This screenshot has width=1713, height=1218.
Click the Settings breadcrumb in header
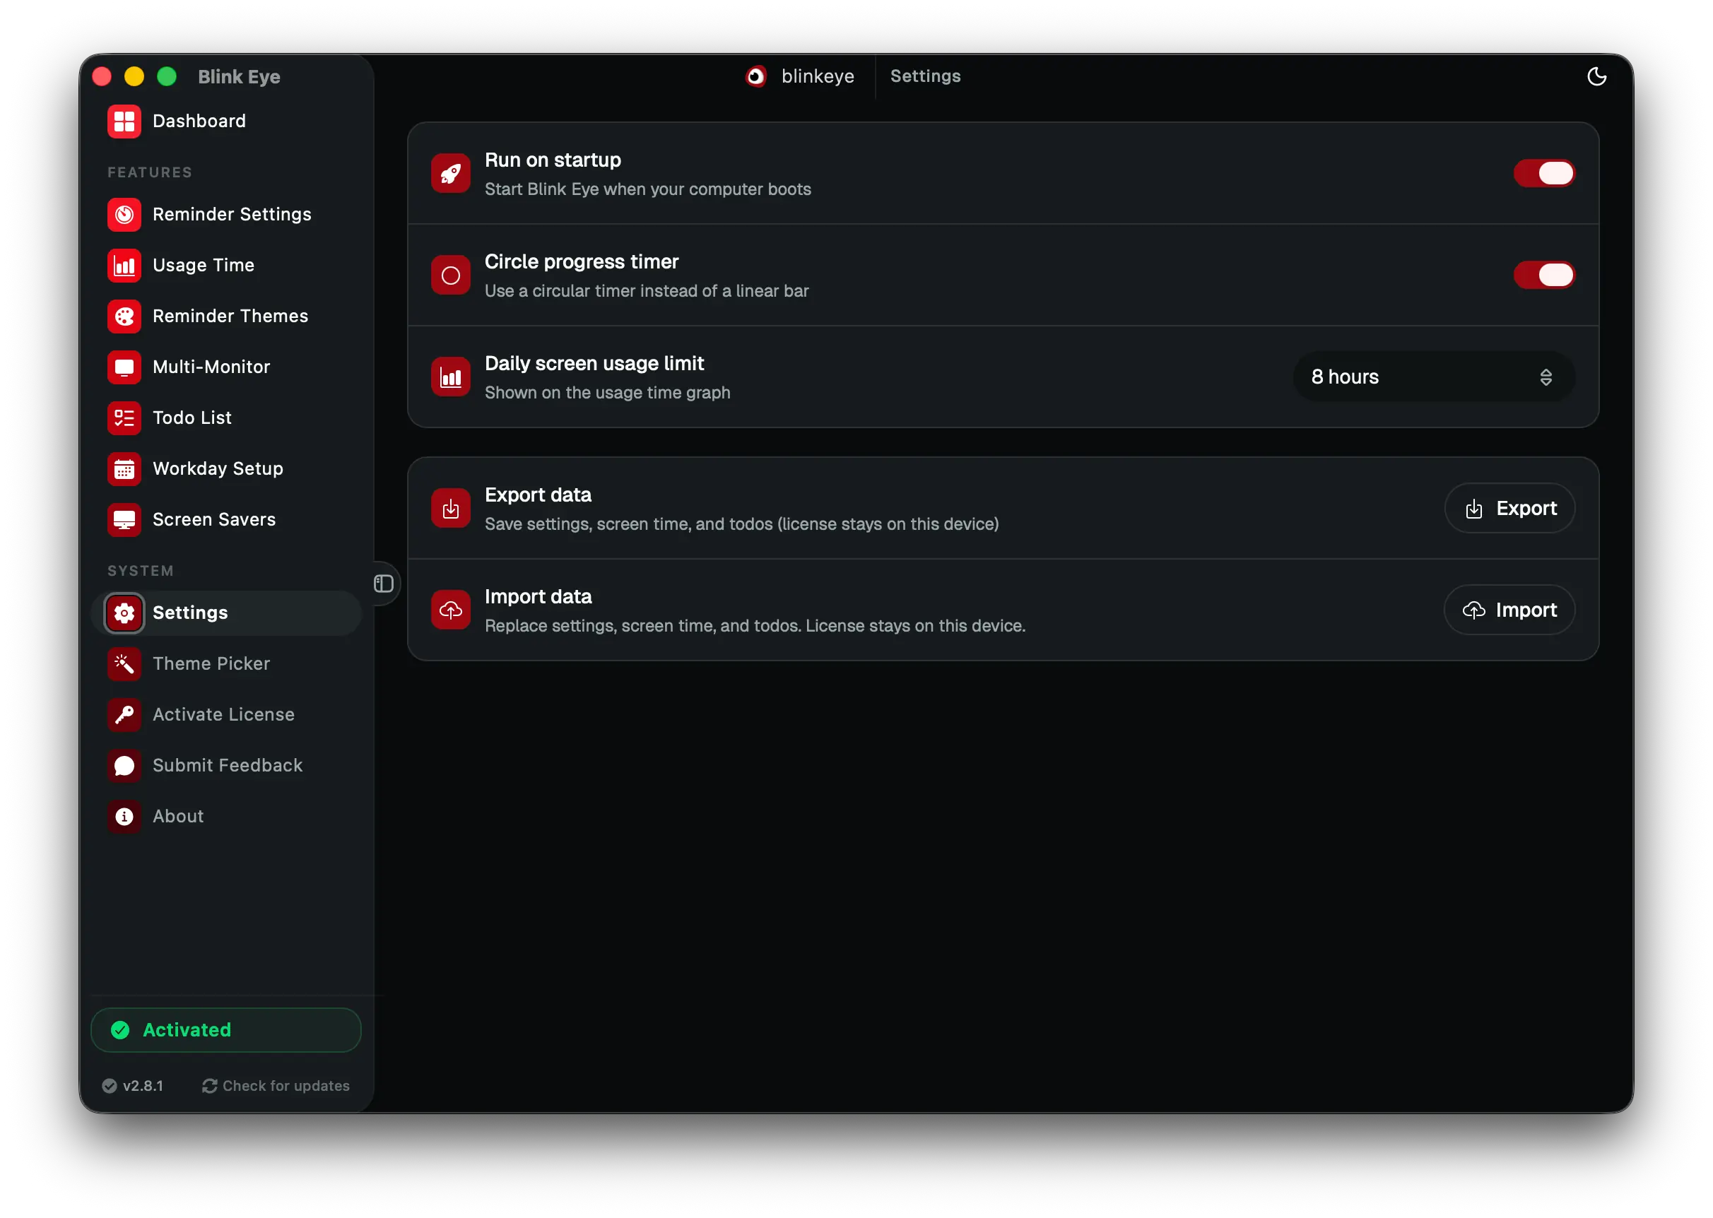[x=926, y=76]
